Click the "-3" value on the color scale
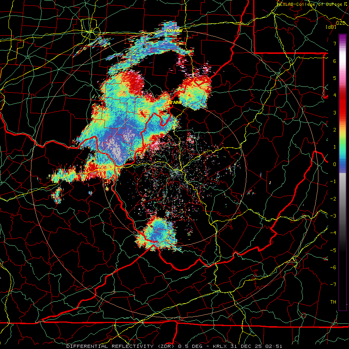The height and width of the screenshot is (349, 349). (333, 216)
